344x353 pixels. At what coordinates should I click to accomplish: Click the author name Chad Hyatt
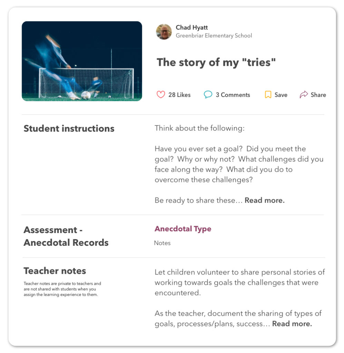[192, 27]
